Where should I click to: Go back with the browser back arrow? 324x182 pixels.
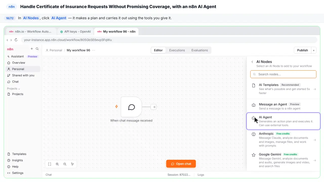(x=7, y=40)
